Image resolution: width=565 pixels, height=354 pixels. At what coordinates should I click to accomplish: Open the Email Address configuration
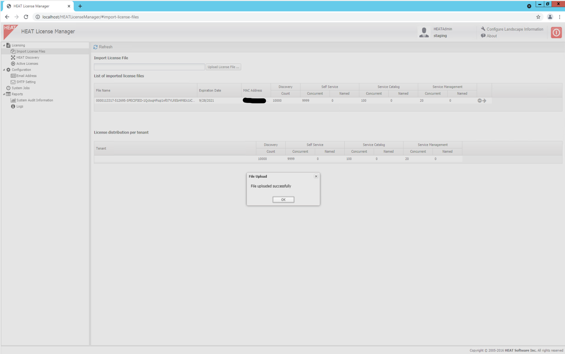(x=26, y=76)
